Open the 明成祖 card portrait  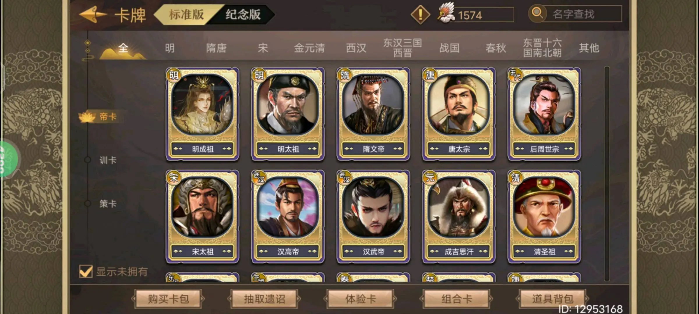[x=202, y=104]
